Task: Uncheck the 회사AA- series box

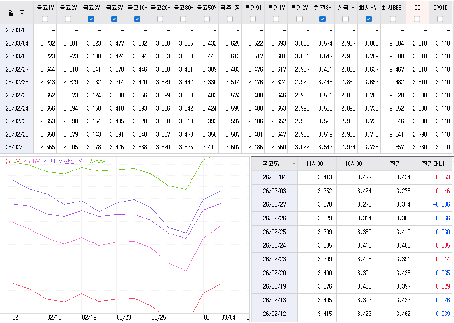Action: tap(368, 19)
